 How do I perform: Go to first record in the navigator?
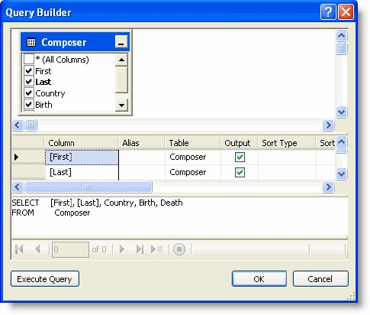tap(19, 249)
